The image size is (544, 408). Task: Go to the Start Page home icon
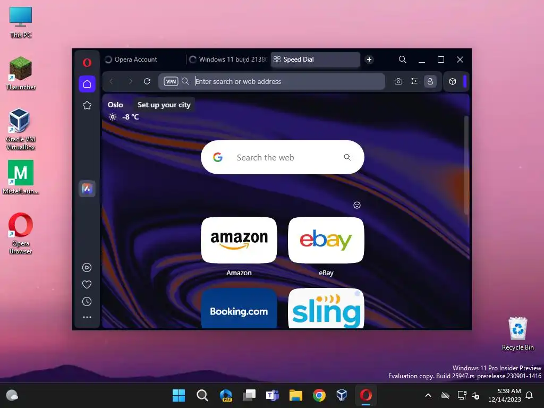coord(87,84)
